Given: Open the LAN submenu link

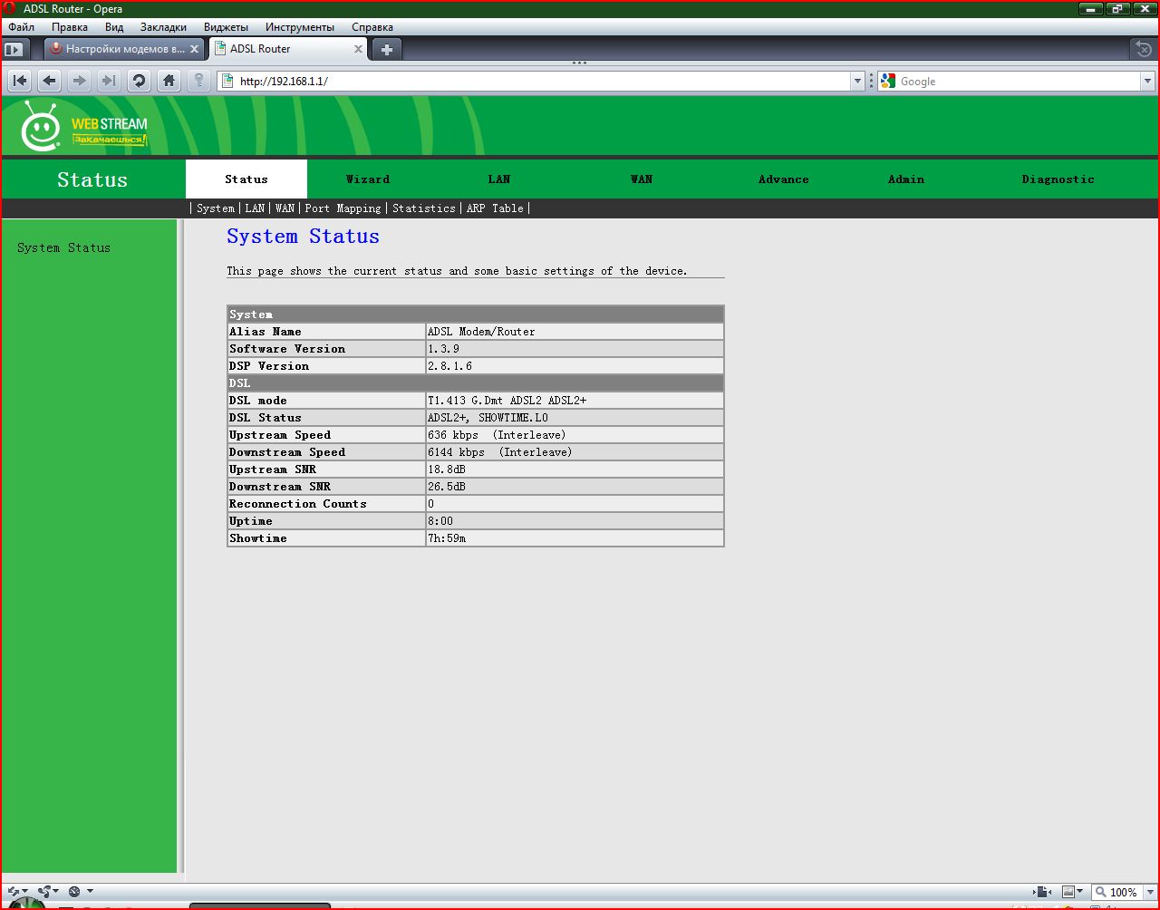Looking at the screenshot, I should pos(256,208).
